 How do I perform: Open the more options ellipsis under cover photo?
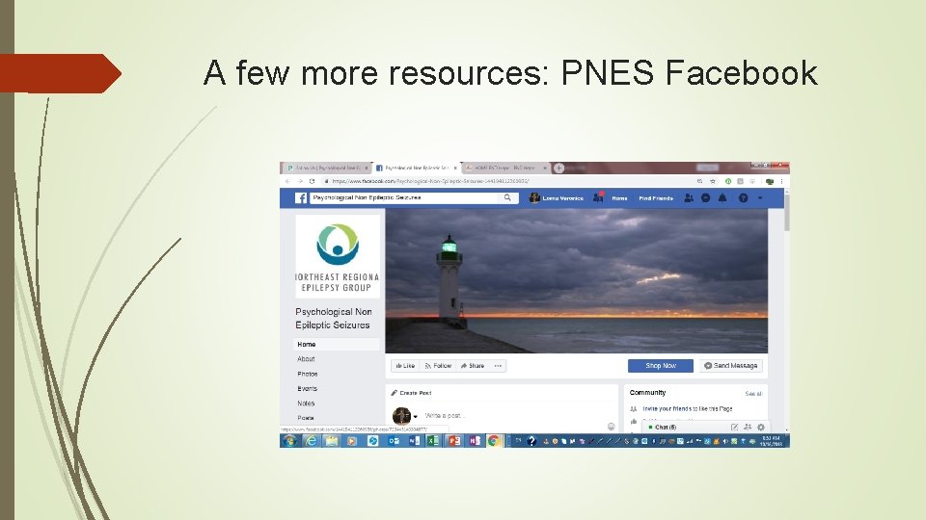point(498,366)
